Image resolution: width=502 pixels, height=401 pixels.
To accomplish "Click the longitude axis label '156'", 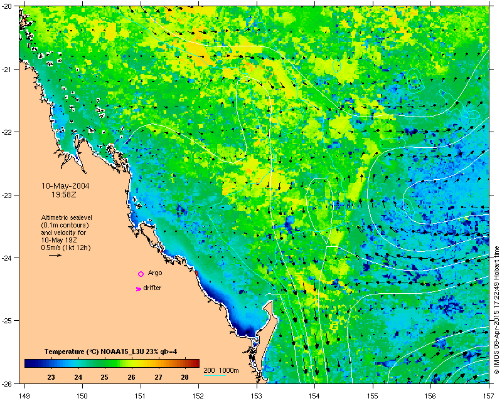I will 430,396.
